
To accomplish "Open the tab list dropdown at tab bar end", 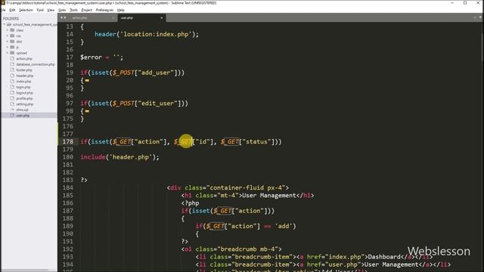I will click(x=480, y=17).
